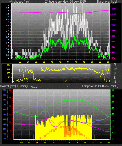Viewport: 122px width, 146px height.
Task: Select the 1020 barometer scale value
Action: (113, 9)
